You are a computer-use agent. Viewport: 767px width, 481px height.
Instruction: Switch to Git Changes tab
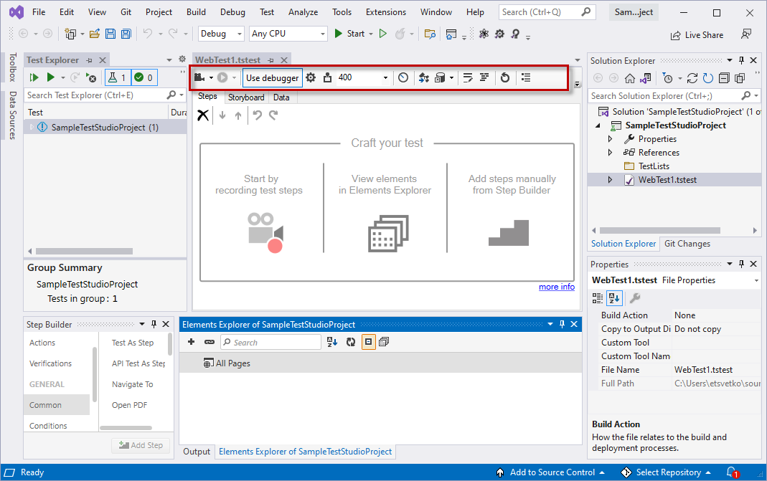(x=687, y=244)
